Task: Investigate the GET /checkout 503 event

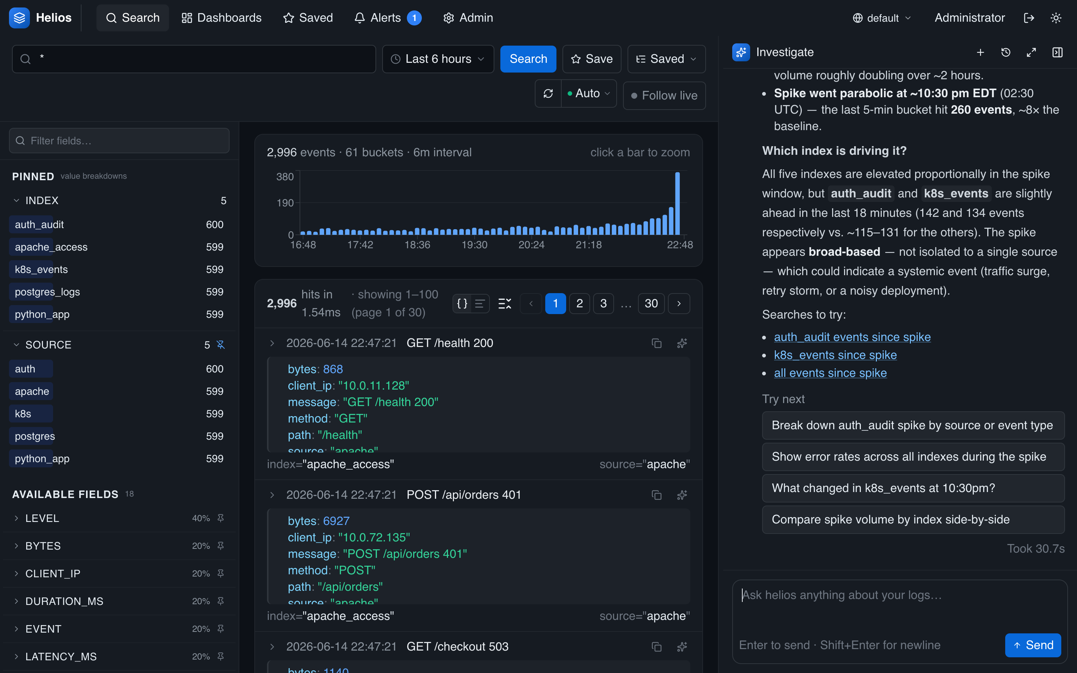Action: point(682,647)
